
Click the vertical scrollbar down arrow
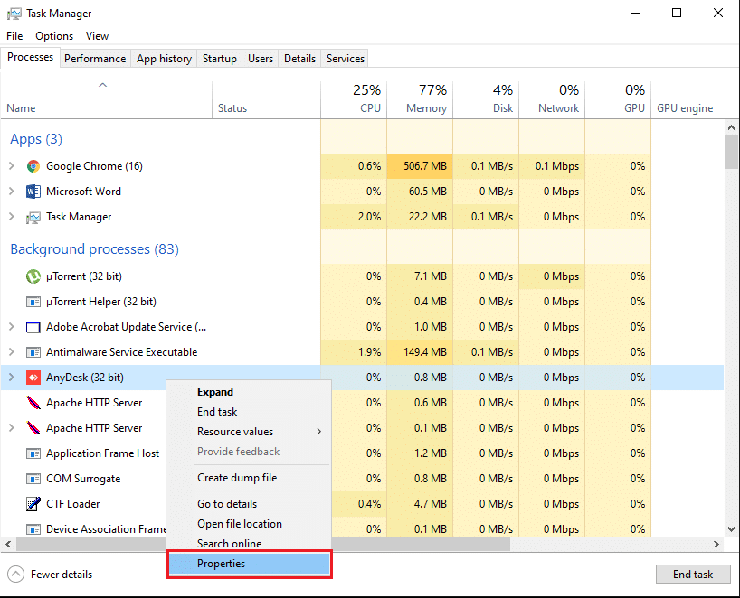[x=731, y=529]
